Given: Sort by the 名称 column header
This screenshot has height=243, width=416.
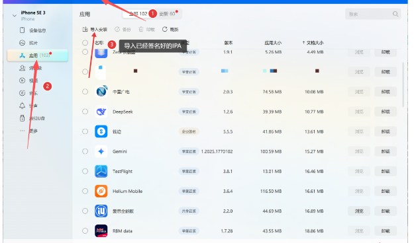Looking at the screenshot, I should (99, 43).
